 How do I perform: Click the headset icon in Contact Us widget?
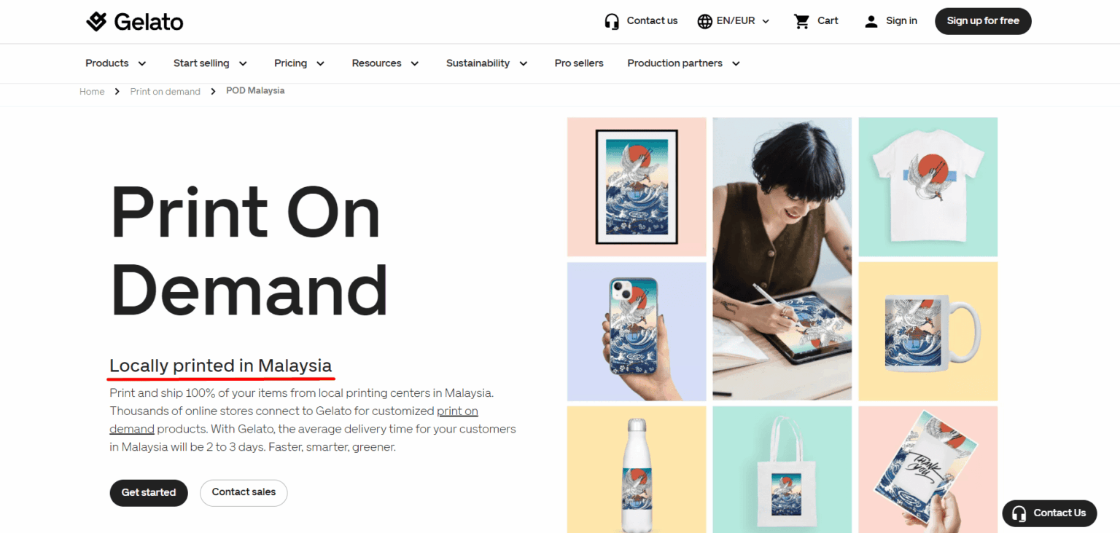coord(1019,513)
